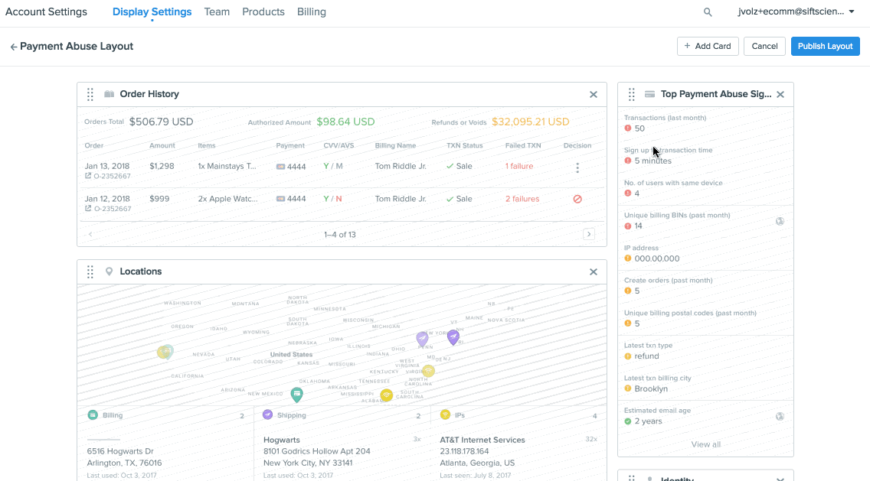Click the 1–4 of 13 pagination text
This screenshot has height=481, width=870.
click(x=339, y=235)
